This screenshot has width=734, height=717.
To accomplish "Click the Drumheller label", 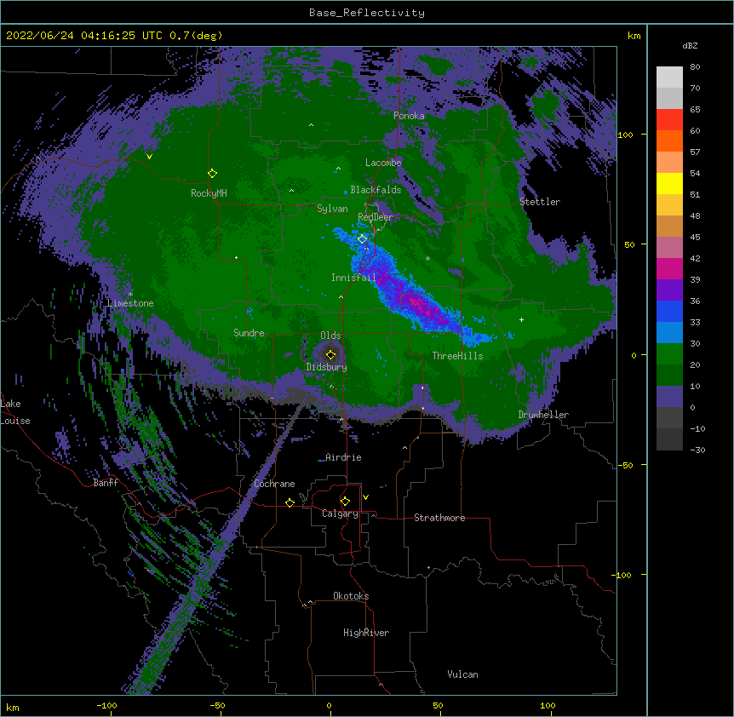I will (x=543, y=415).
